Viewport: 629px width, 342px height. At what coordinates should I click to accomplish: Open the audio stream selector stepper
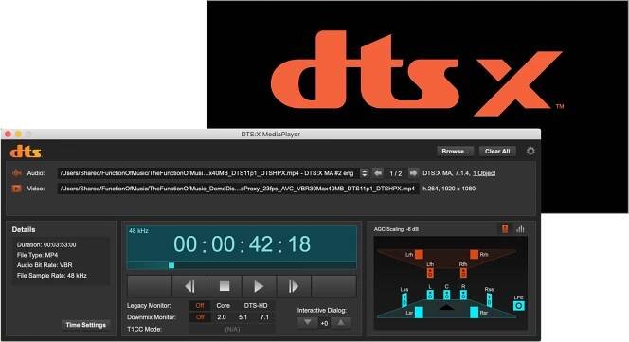pyautogui.click(x=365, y=173)
